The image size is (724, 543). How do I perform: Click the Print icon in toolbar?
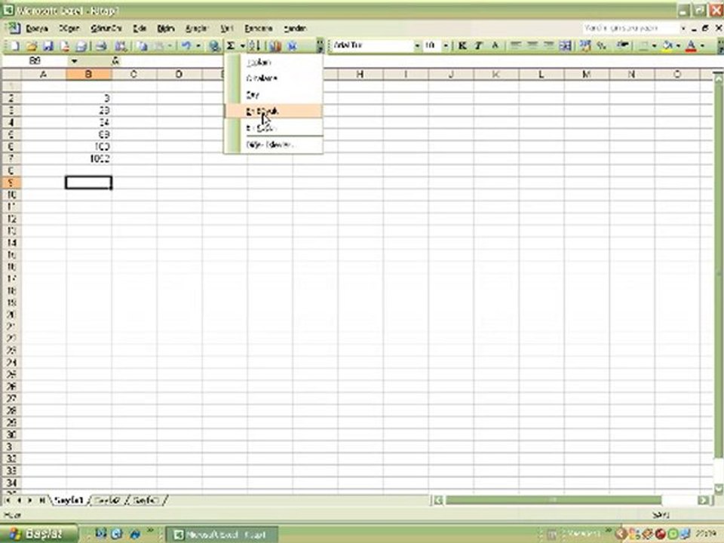pos(102,46)
